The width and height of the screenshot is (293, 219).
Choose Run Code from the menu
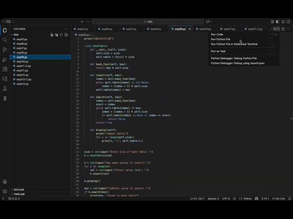pyautogui.click(x=217, y=34)
